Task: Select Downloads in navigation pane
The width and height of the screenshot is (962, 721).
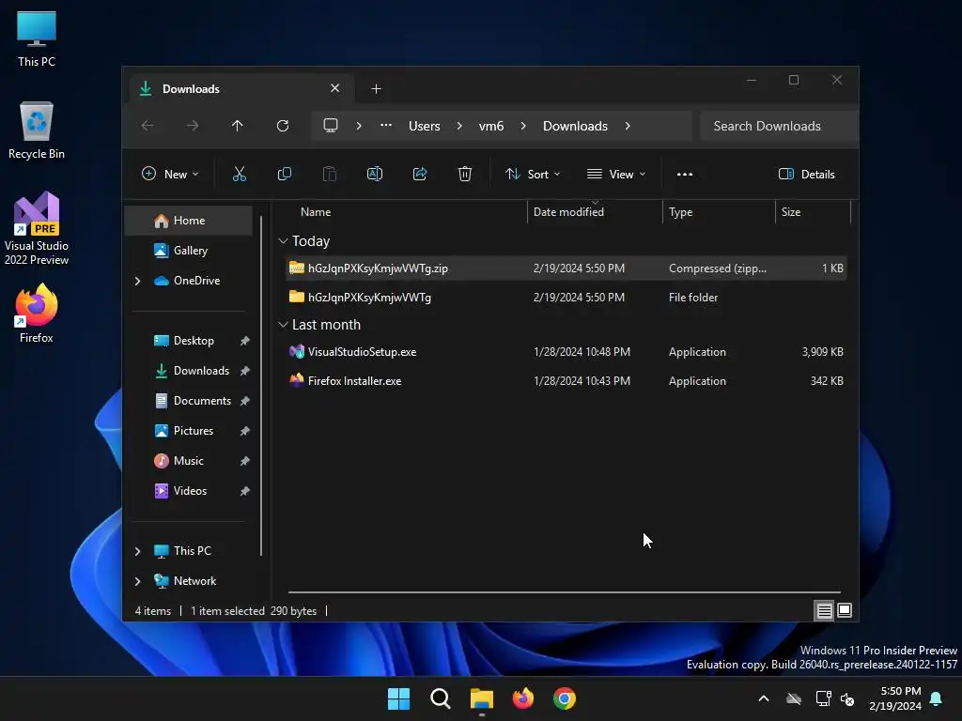Action: tap(188, 371)
